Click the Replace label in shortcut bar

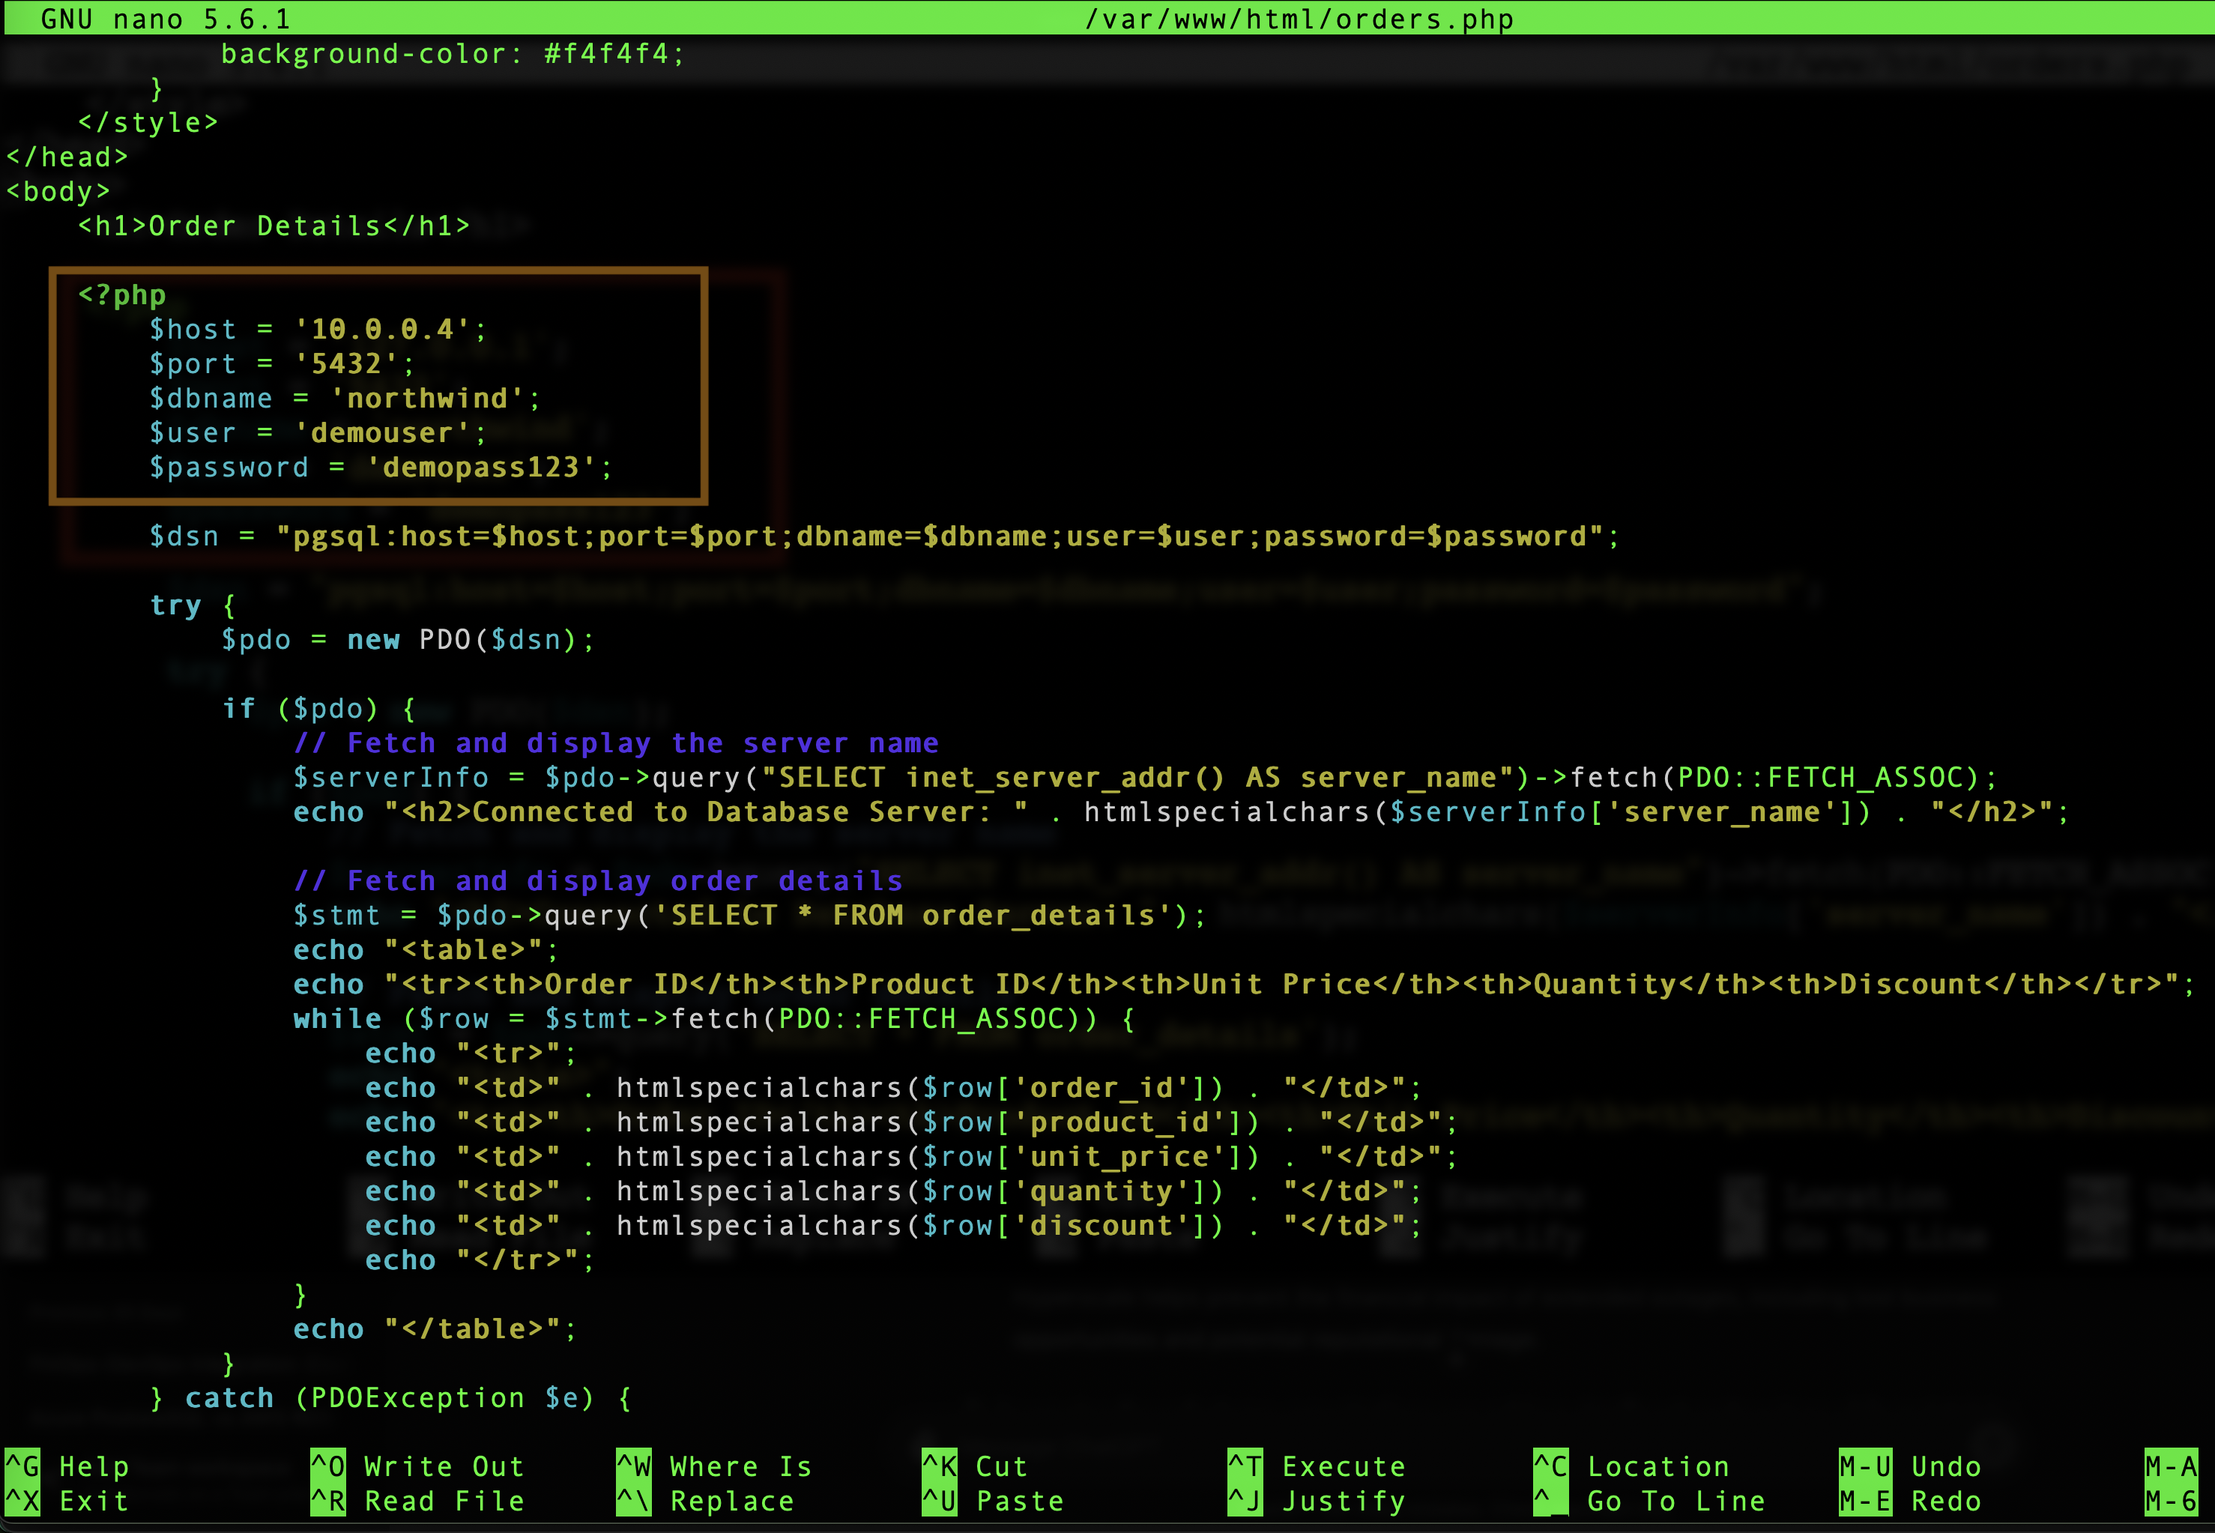click(x=732, y=1500)
